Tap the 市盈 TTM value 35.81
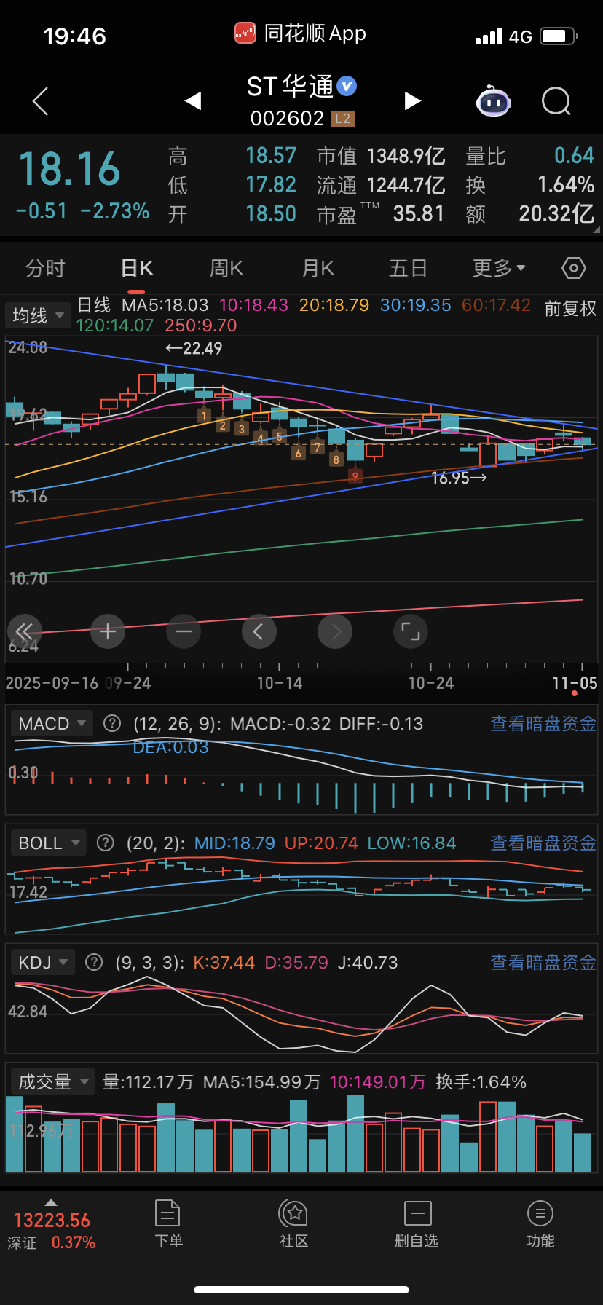The width and height of the screenshot is (603, 1305). click(x=419, y=214)
